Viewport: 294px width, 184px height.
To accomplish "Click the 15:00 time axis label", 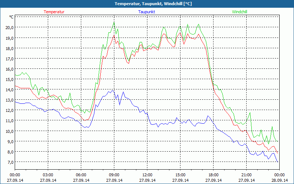I will coord(180,175).
